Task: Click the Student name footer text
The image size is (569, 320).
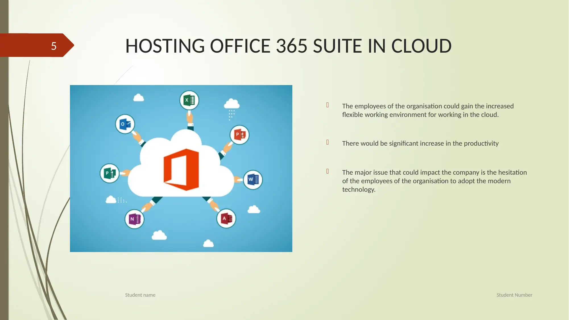Action: coord(140,295)
